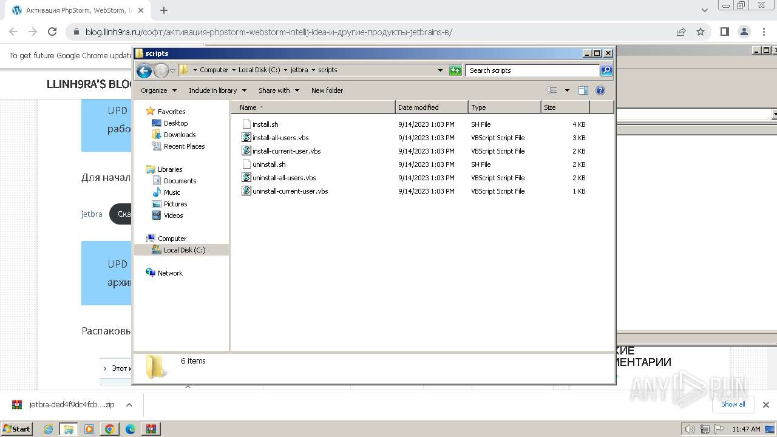Select the uninstall.sh file icon
This screenshot has width=777, height=437.
pos(246,164)
